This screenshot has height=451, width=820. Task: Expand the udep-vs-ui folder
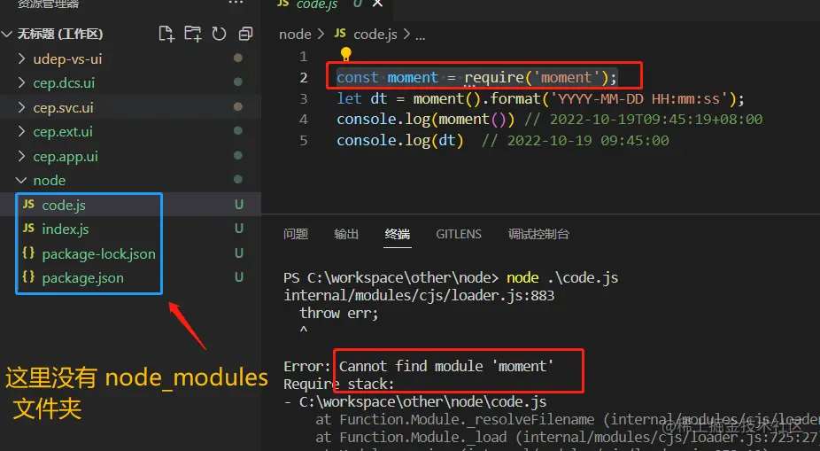tap(21, 58)
